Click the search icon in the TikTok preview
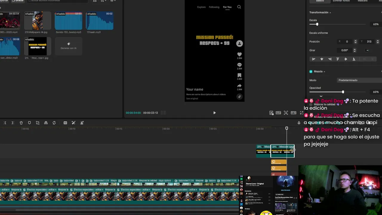The height and width of the screenshot is (215, 382). click(239, 7)
